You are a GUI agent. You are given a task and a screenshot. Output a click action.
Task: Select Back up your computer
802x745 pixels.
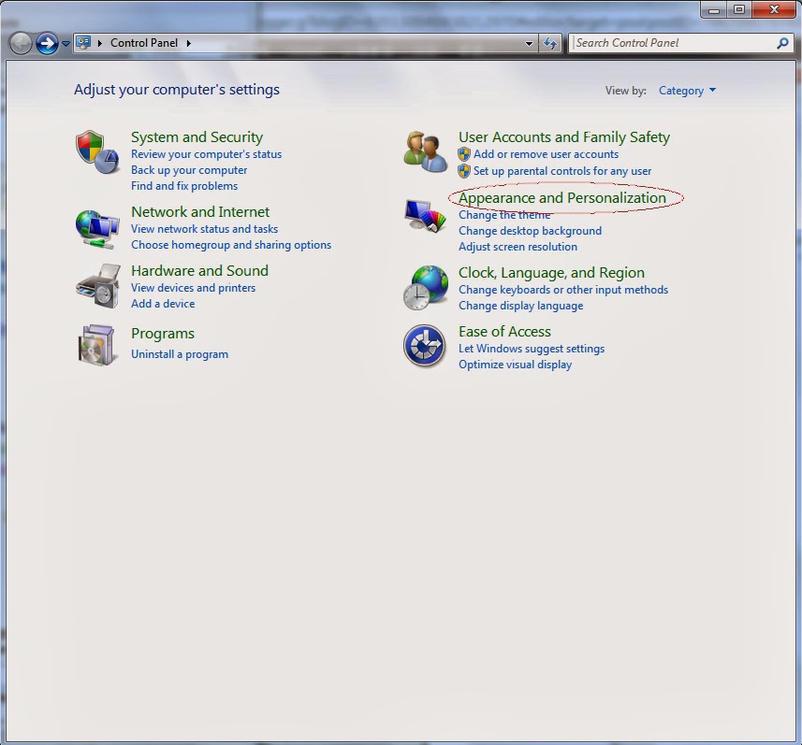189,170
